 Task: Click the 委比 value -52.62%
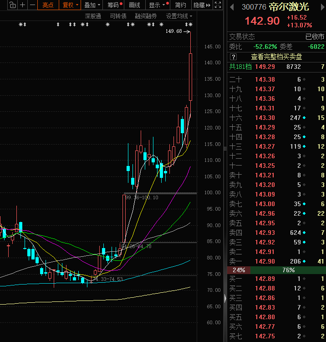(265, 47)
